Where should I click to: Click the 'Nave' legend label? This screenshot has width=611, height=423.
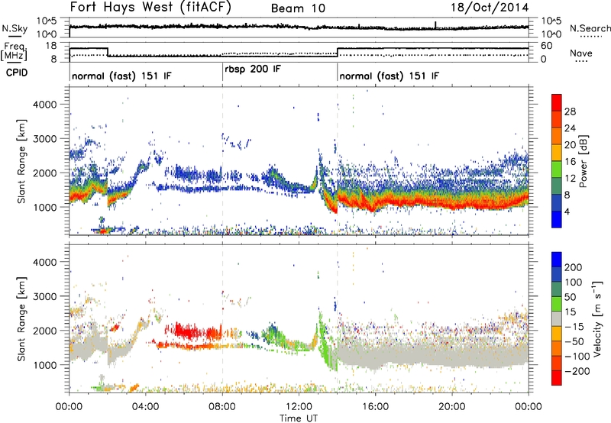(x=580, y=53)
